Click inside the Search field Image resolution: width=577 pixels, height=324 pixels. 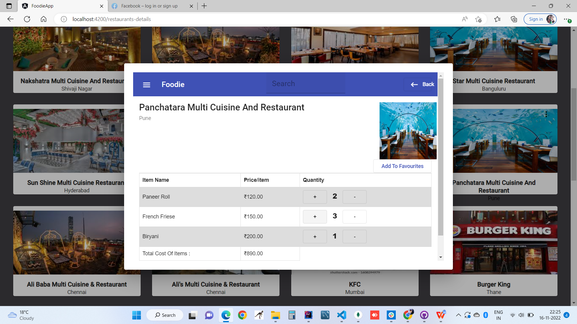tap(305, 83)
